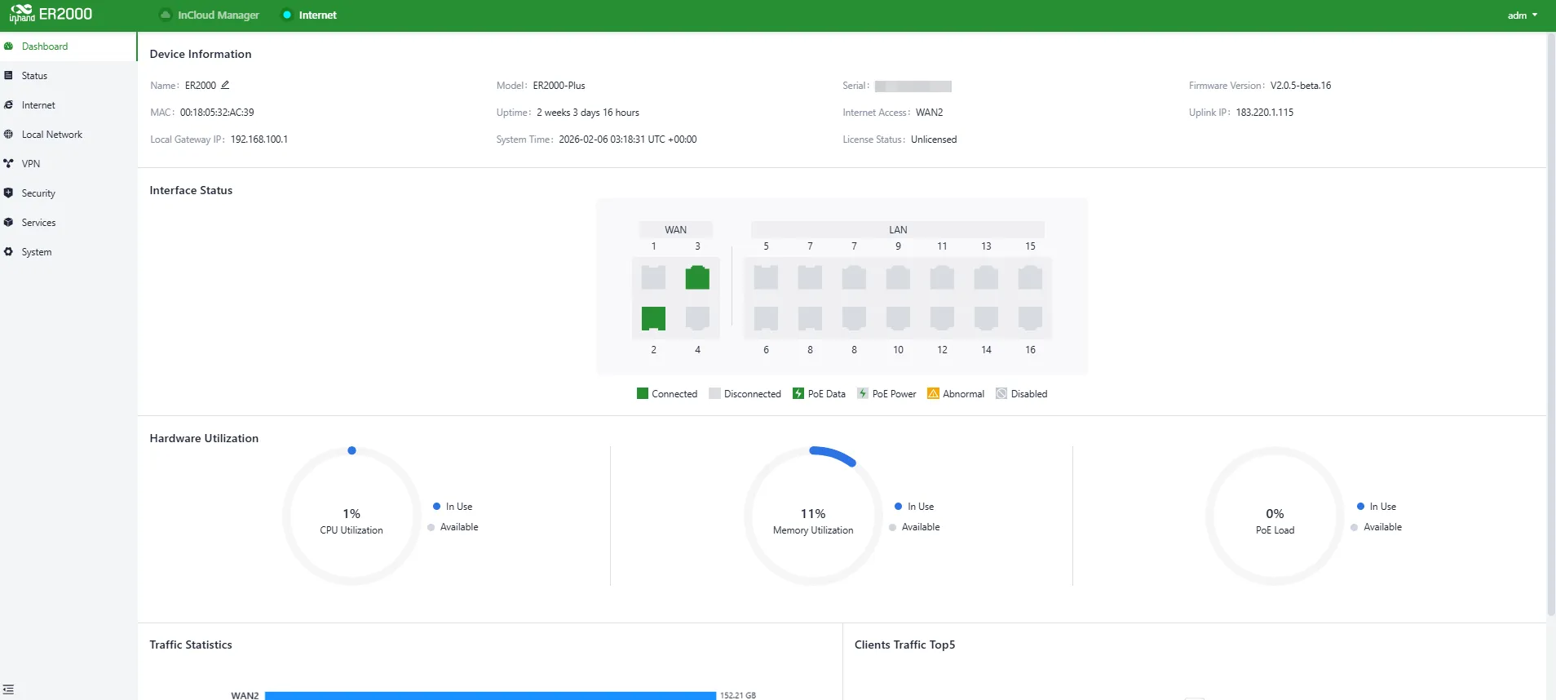
Task: Open the System section
Action: tap(69, 252)
